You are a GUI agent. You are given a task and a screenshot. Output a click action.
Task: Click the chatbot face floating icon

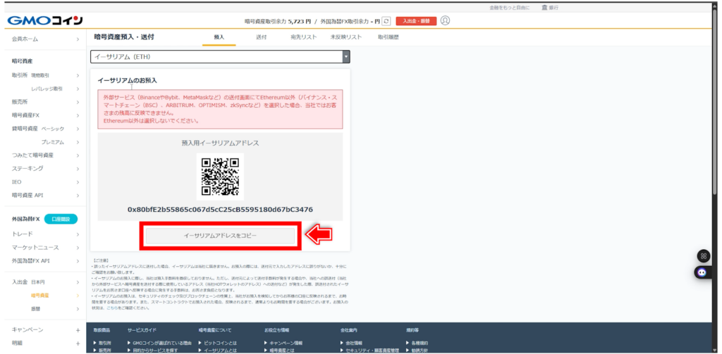702,272
